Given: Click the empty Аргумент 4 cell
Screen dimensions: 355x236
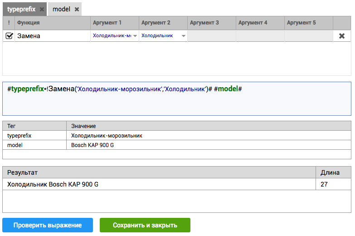Looking at the screenshot, I should click(260, 36).
